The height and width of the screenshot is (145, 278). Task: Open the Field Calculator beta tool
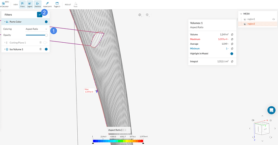4,4
